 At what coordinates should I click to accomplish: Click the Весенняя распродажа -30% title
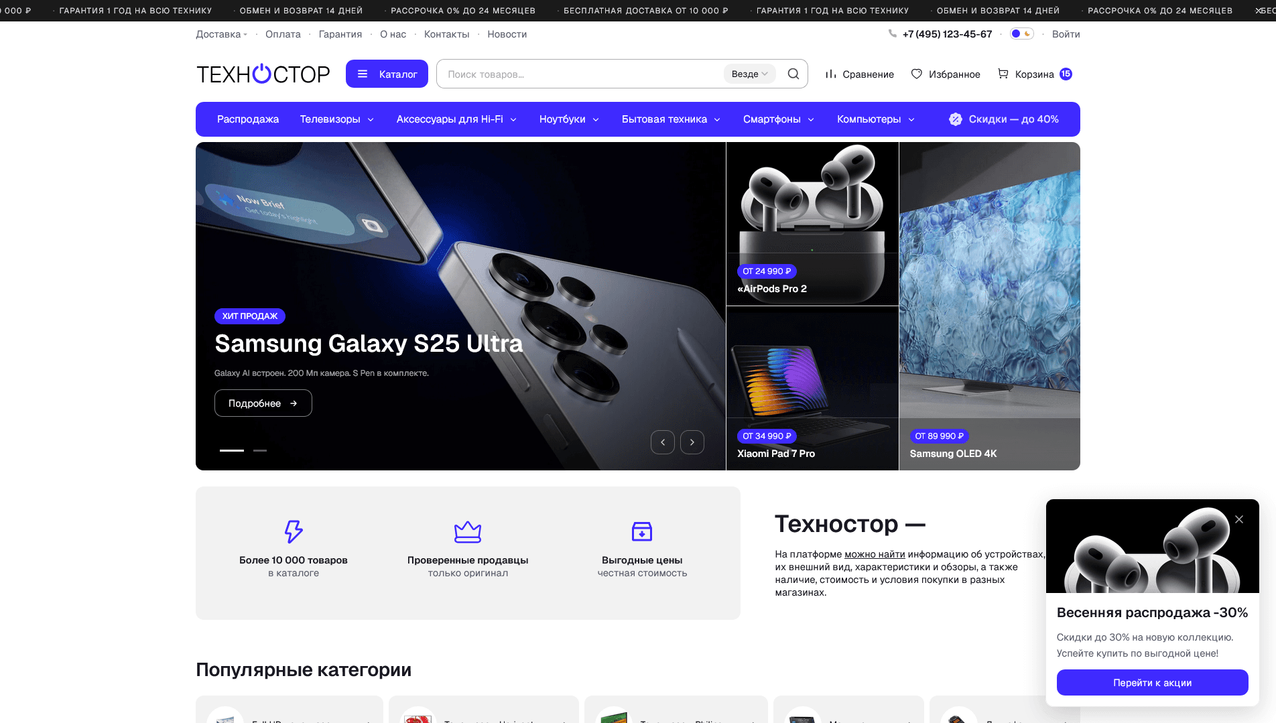pos(1152,612)
